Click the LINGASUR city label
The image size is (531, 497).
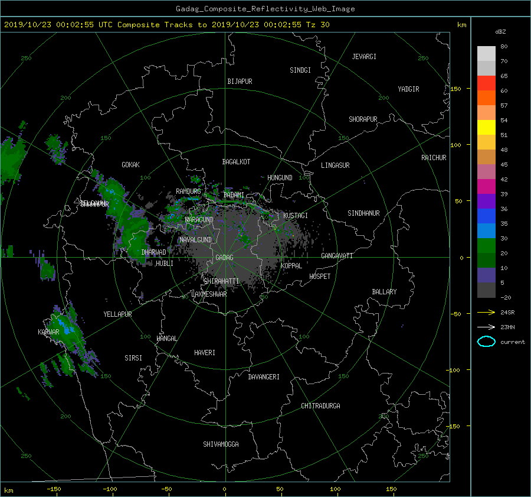tap(335, 165)
